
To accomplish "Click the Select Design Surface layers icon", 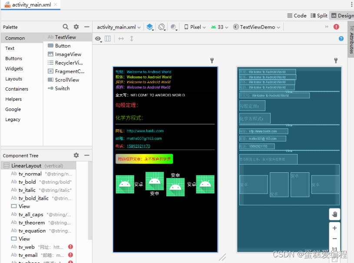I will tap(150, 27).
